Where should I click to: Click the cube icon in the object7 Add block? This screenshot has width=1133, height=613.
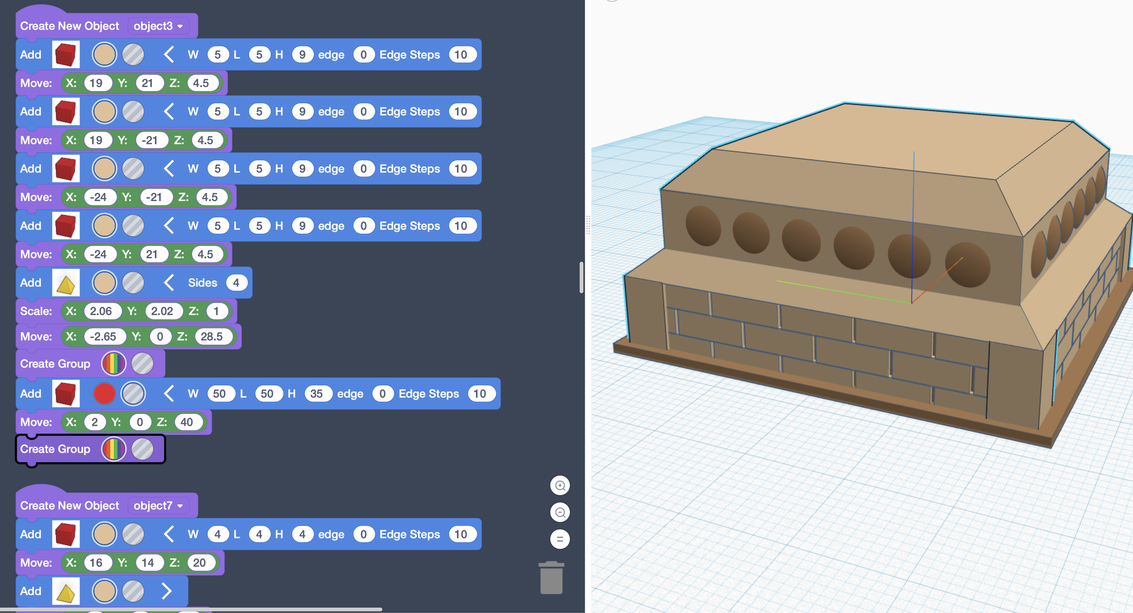click(x=67, y=534)
